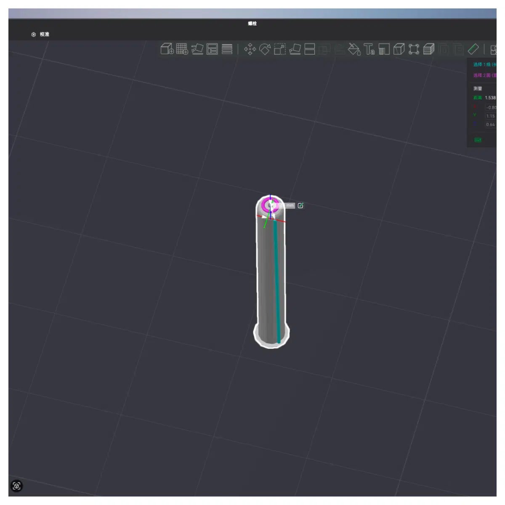This screenshot has width=505, height=505.
Task: Click the disabled split-to-objects icon
Action: 444,50
